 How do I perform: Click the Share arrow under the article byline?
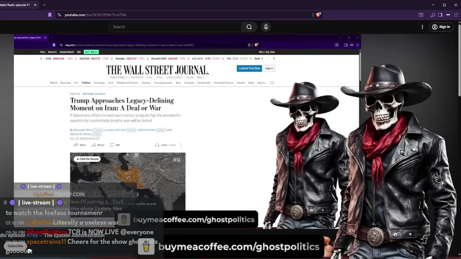80,145
